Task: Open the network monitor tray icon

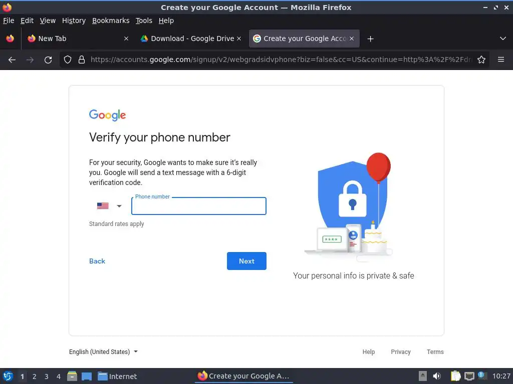Action: click(469, 376)
